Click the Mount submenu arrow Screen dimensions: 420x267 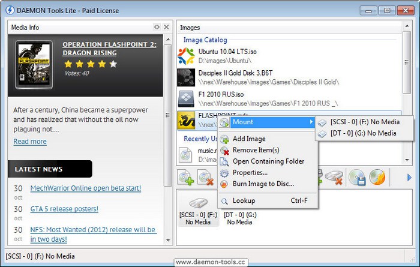pyautogui.click(x=311, y=122)
